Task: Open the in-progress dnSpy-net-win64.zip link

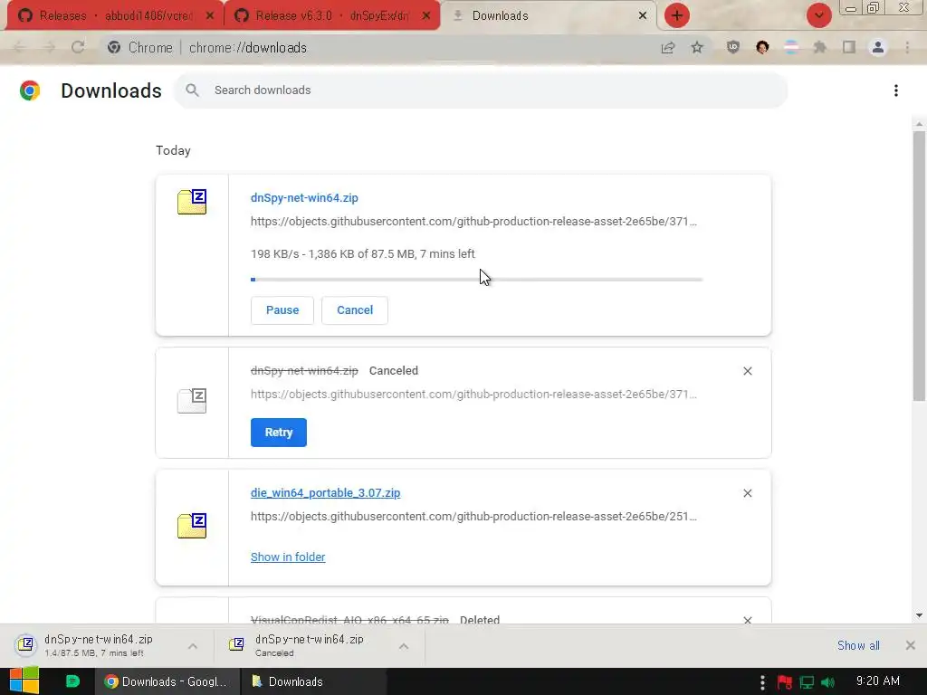Action: pyautogui.click(x=304, y=198)
